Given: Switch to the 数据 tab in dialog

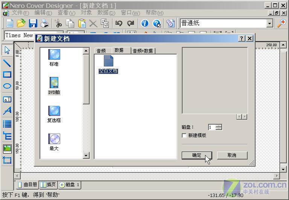Looking at the screenshot, I should tap(121, 50).
